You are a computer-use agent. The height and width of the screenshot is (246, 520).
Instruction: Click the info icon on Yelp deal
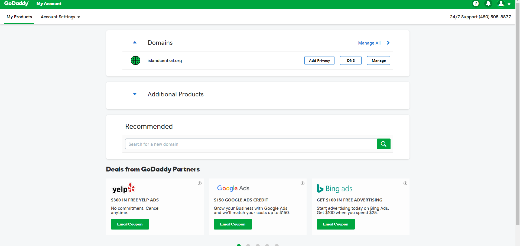point(200,183)
